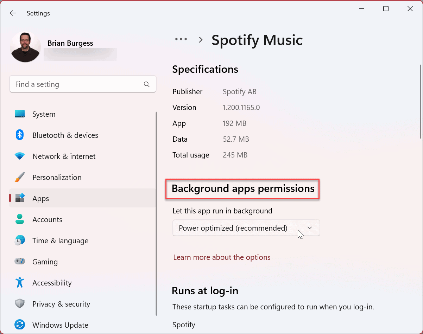This screenshot has width=423, height=334.
Task: Click the Network wifi icon
Action: click(x=20, y=156)
